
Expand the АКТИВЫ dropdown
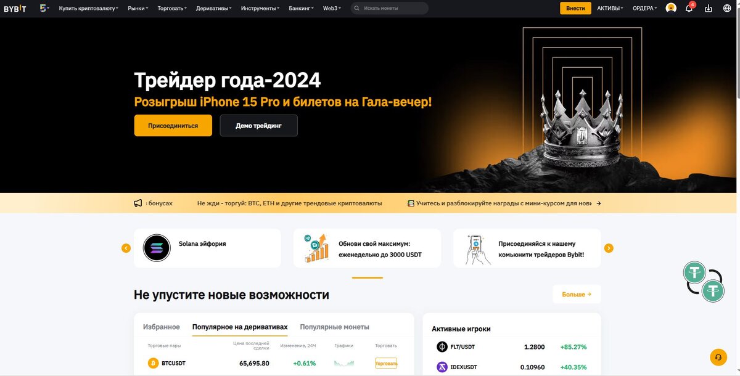click(x=610, y=8)
